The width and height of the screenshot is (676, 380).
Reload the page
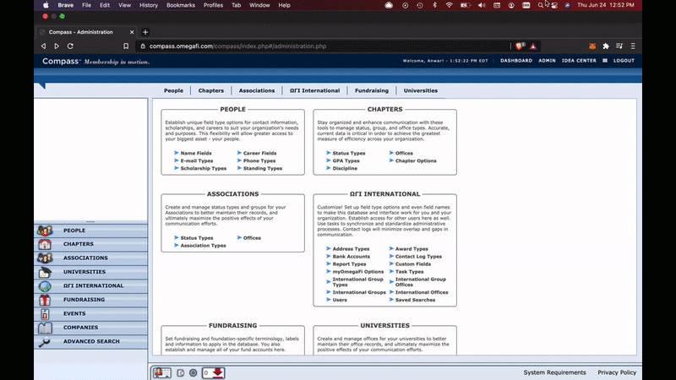(70, 46)
